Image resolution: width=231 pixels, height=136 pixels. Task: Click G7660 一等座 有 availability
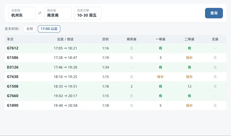pyautogui.click(x=161, y=96)
